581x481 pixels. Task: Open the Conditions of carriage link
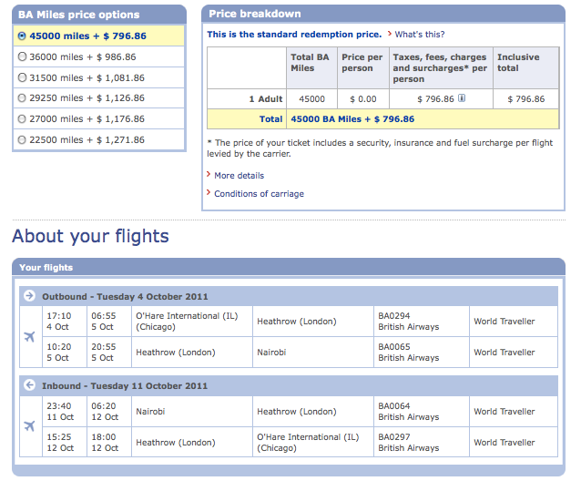pyautogui.click(x=259, y=194)
